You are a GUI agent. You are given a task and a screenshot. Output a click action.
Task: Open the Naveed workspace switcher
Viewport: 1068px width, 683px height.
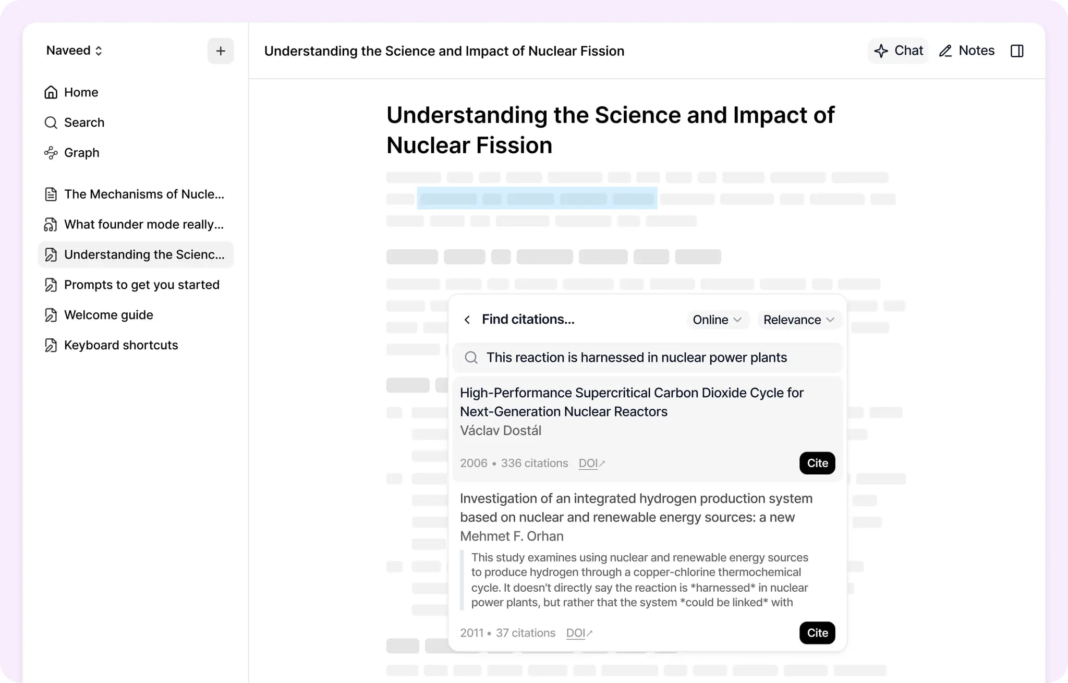74,50
